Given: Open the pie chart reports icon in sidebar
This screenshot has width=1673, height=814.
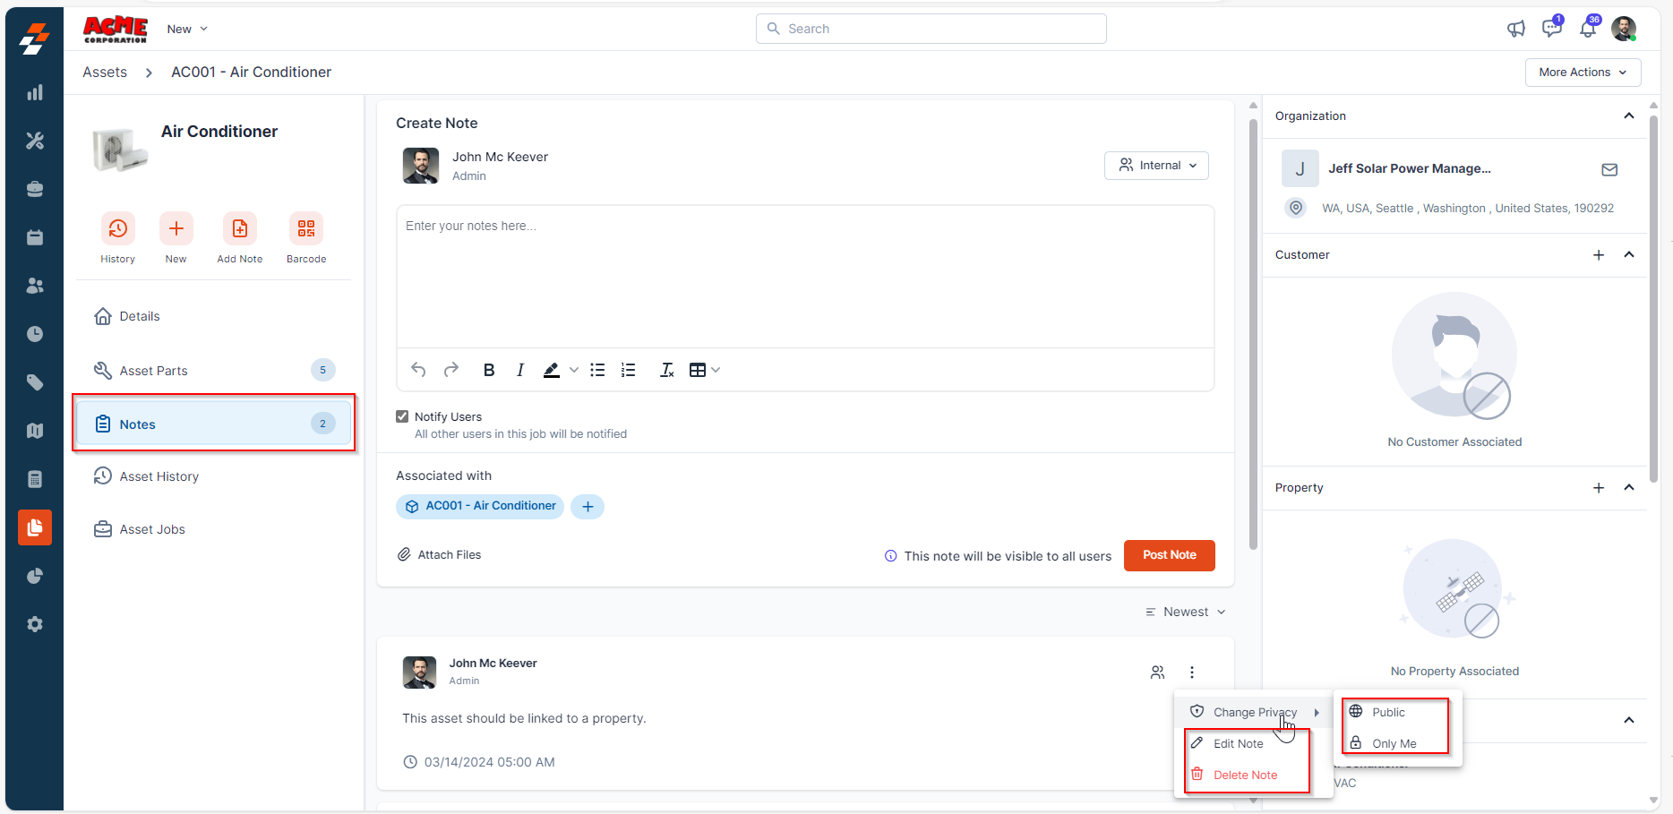Looking at the screenshot, I should click(x=35, y=576).
